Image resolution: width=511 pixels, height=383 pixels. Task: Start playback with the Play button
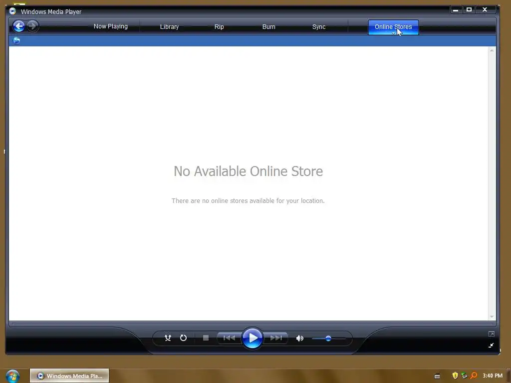tap(253, 338)
